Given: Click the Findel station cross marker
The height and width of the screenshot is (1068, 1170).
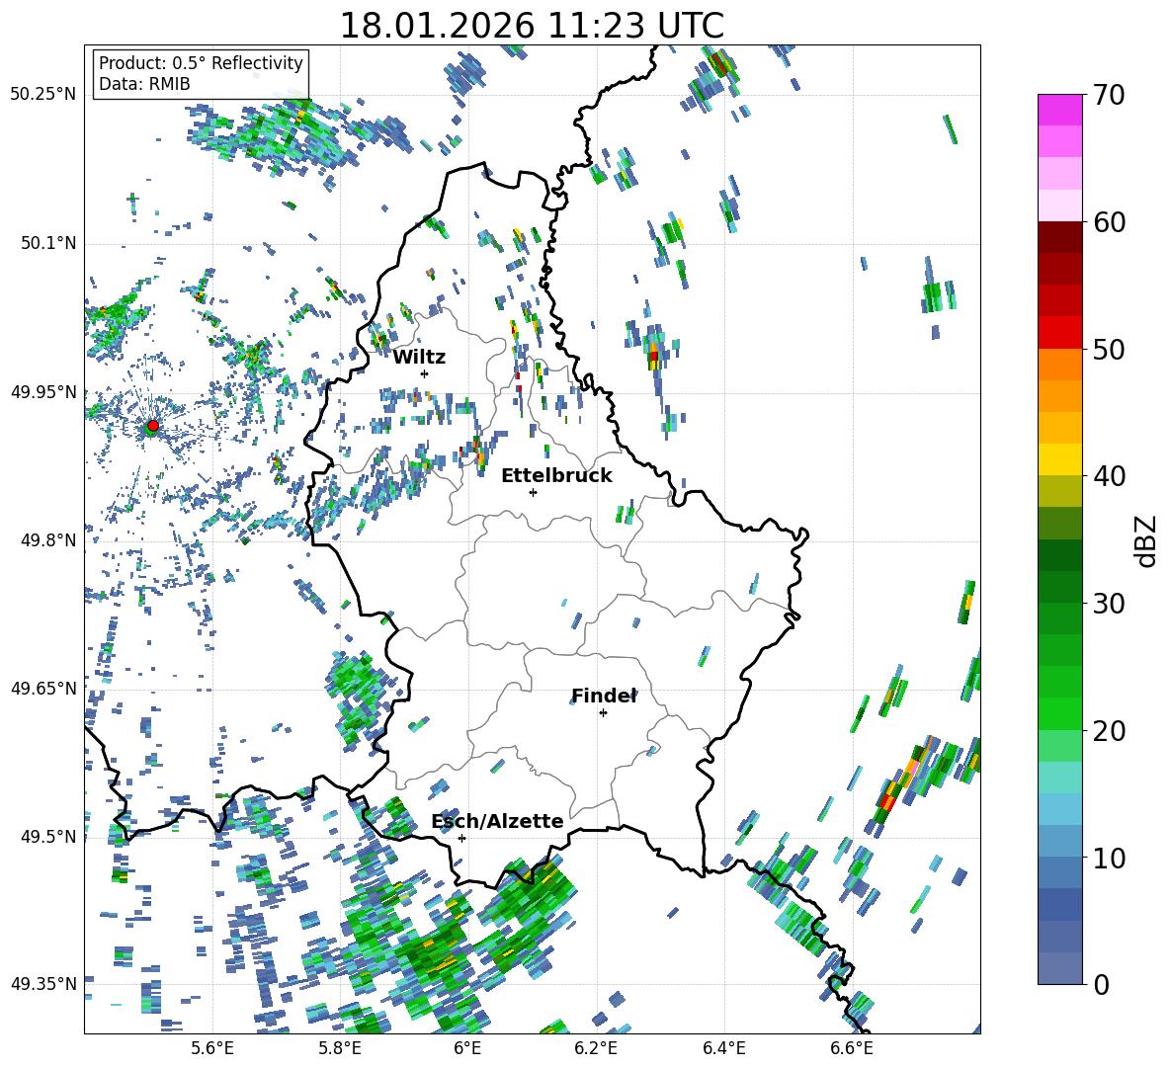Looking at the screenshot, I should pyautogui.click(x=603, y=713).
